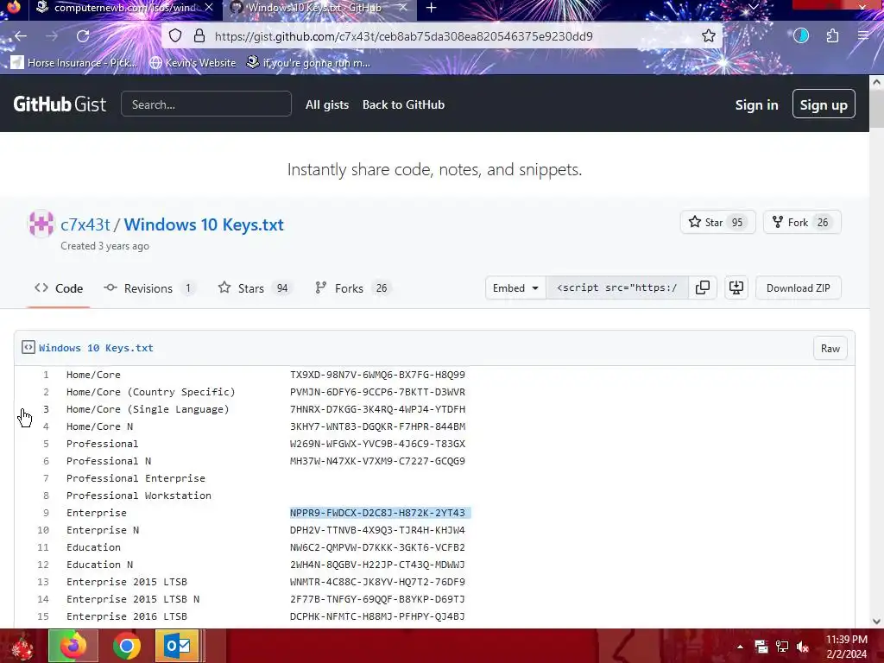Click the code brackets icon beside the file name
The height and width of the screenshot is (663, 884).
coord(28,347)
